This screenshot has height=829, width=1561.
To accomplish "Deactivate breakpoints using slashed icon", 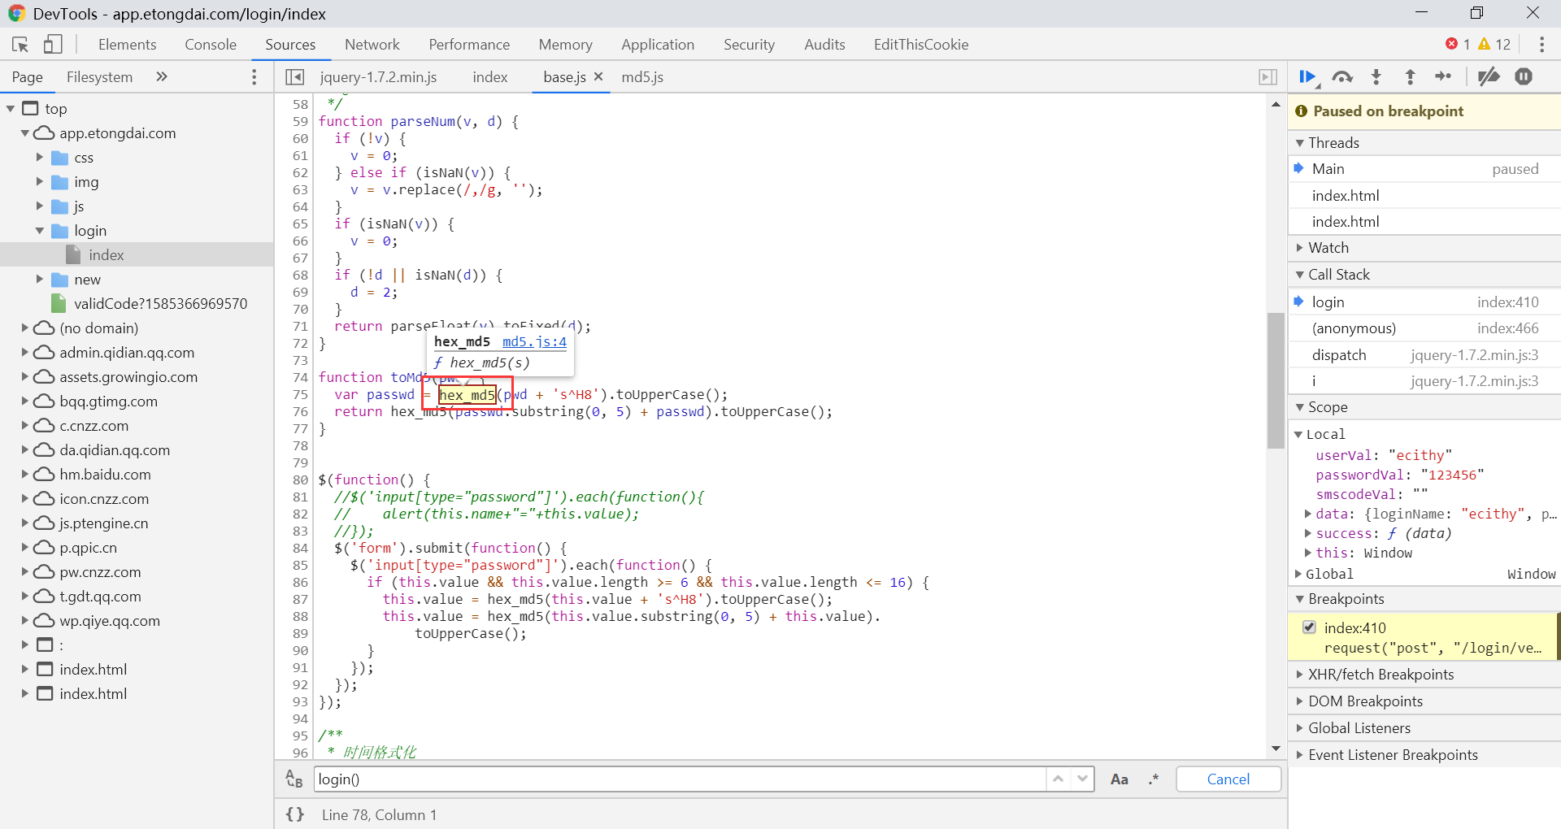I will click(1489, 77).
